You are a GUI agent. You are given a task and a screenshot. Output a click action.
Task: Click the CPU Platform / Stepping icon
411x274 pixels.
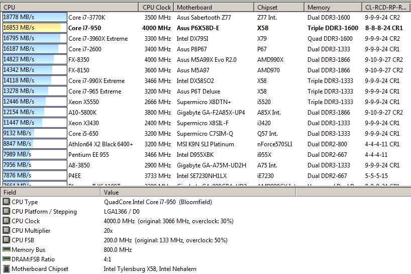click(x=6, y=212)
